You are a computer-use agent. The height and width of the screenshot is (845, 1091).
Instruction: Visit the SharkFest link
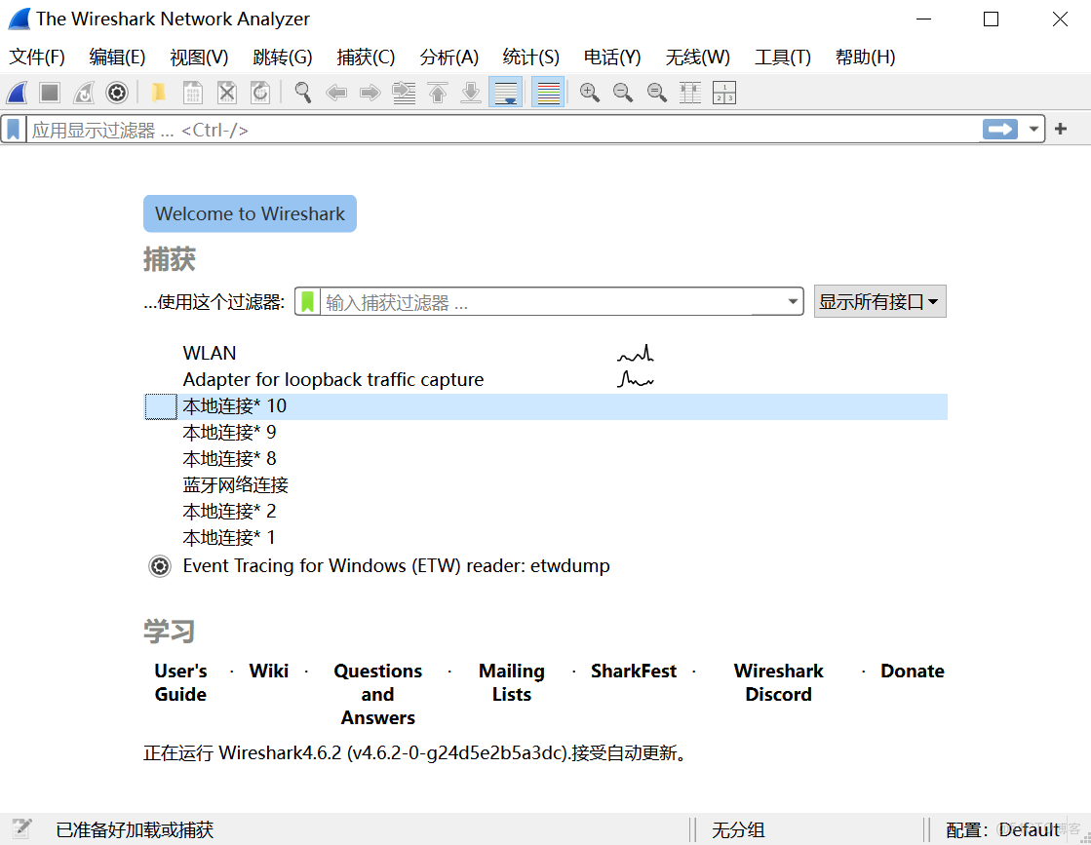click(634, 671)
